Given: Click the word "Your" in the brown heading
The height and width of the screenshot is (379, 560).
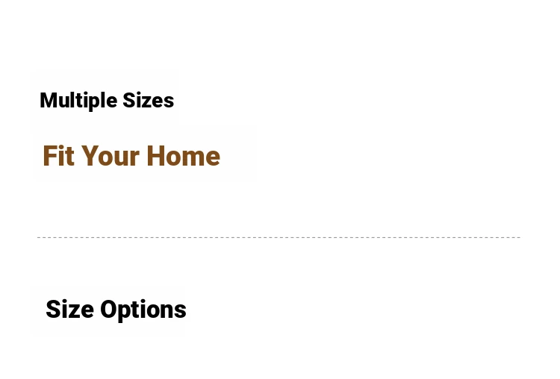Looking at the screenshot, I should (110, 156).
